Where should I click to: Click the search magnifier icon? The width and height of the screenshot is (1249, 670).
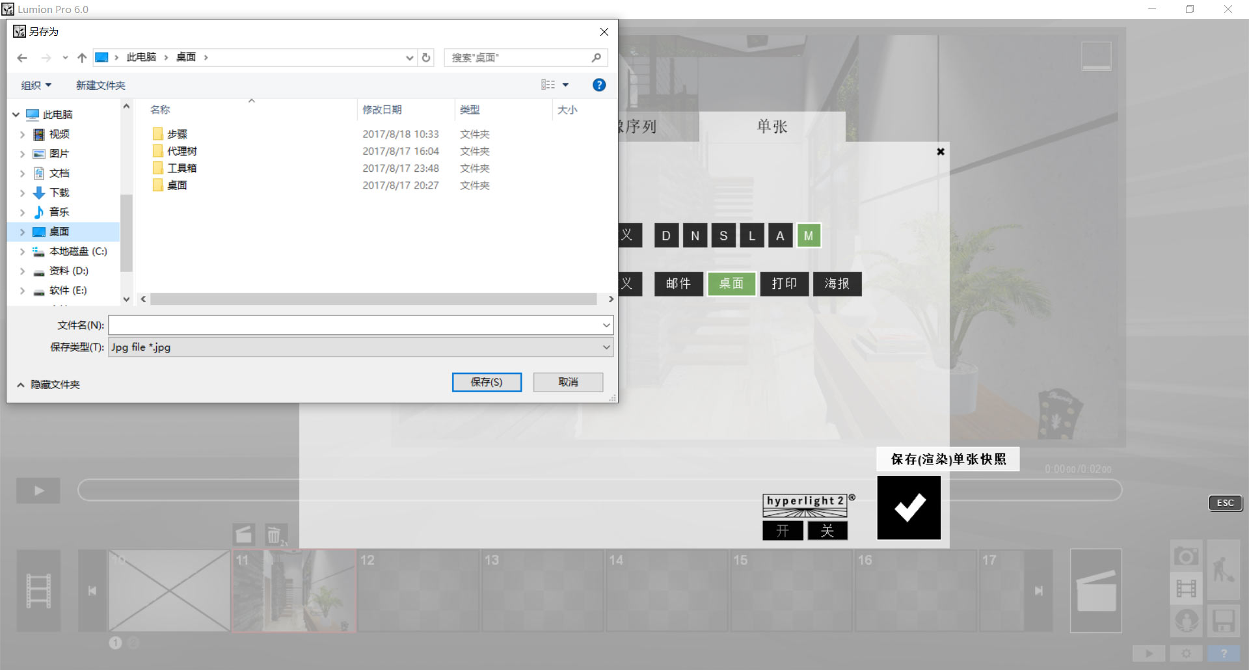pyautogui.click(x=596, y=58)
